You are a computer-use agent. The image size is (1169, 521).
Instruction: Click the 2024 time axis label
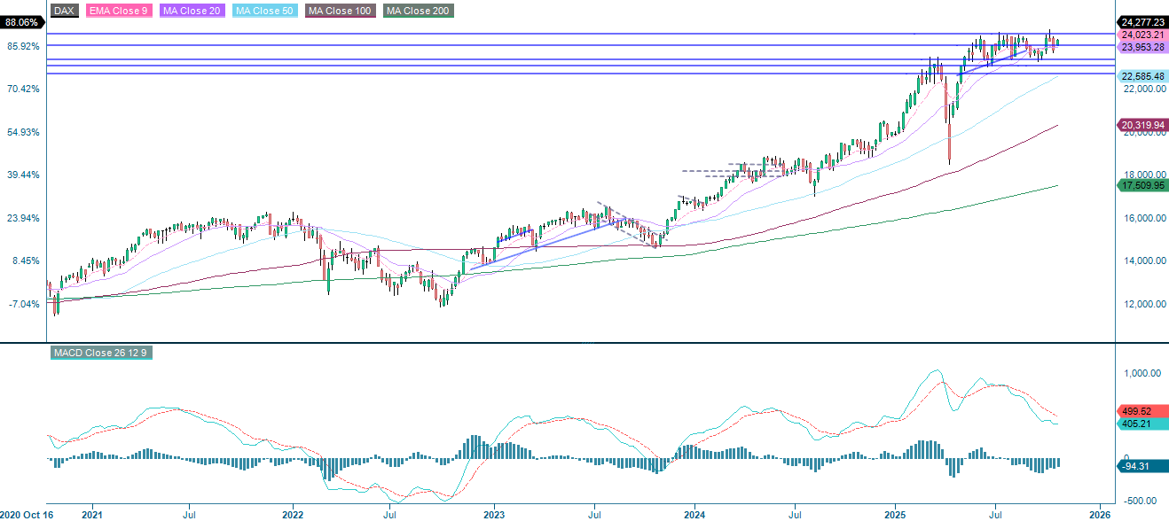point(694,513)
